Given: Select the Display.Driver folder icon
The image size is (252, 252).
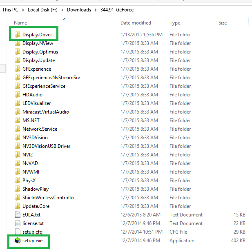Looking at the screenshot, I should click(x=17, y=34).
